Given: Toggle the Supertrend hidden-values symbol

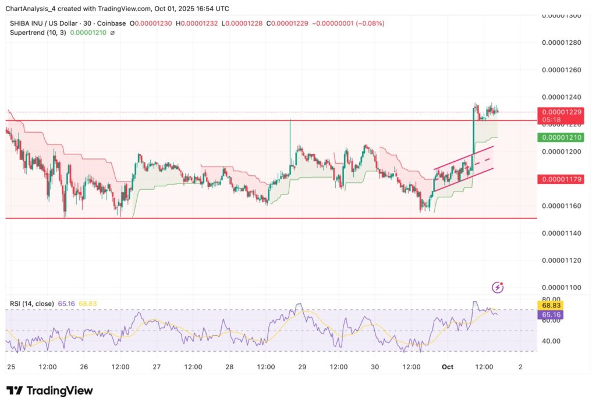Looking at the screenshot, I should [112, 33].
